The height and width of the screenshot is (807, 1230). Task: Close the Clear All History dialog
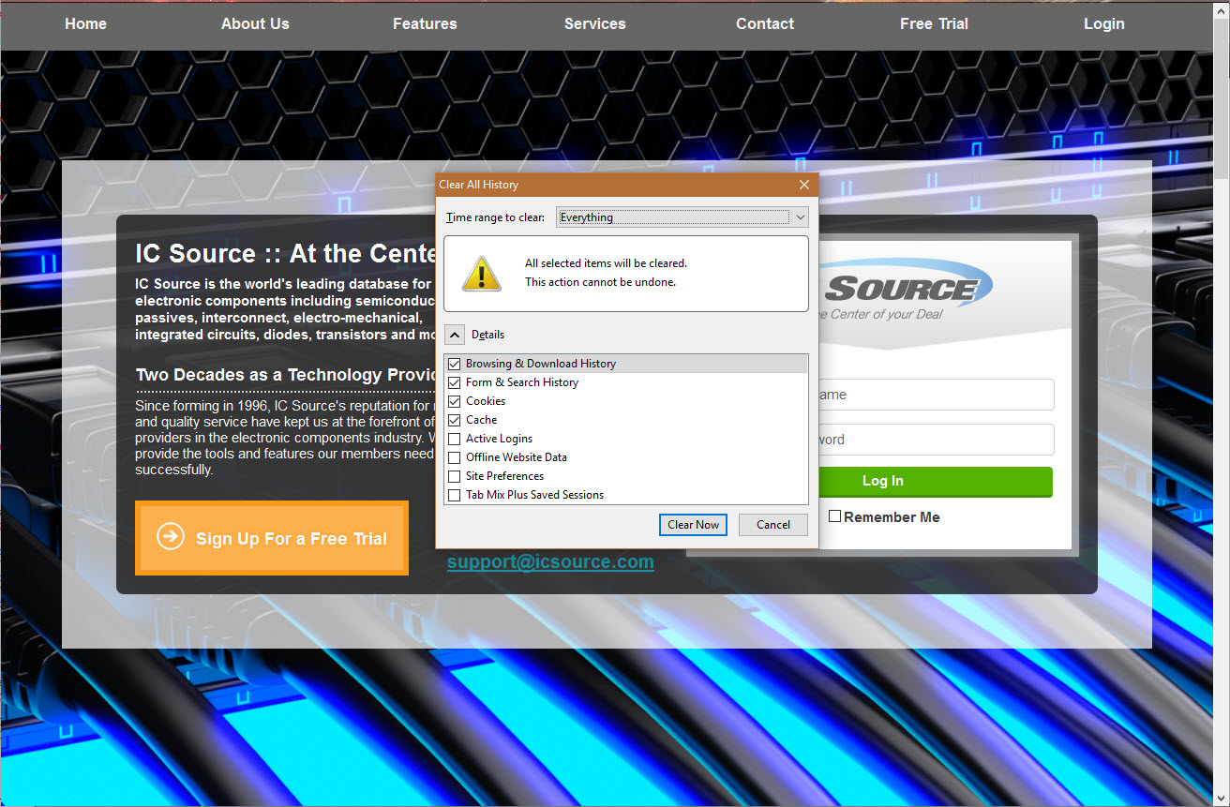click(803, 185)
